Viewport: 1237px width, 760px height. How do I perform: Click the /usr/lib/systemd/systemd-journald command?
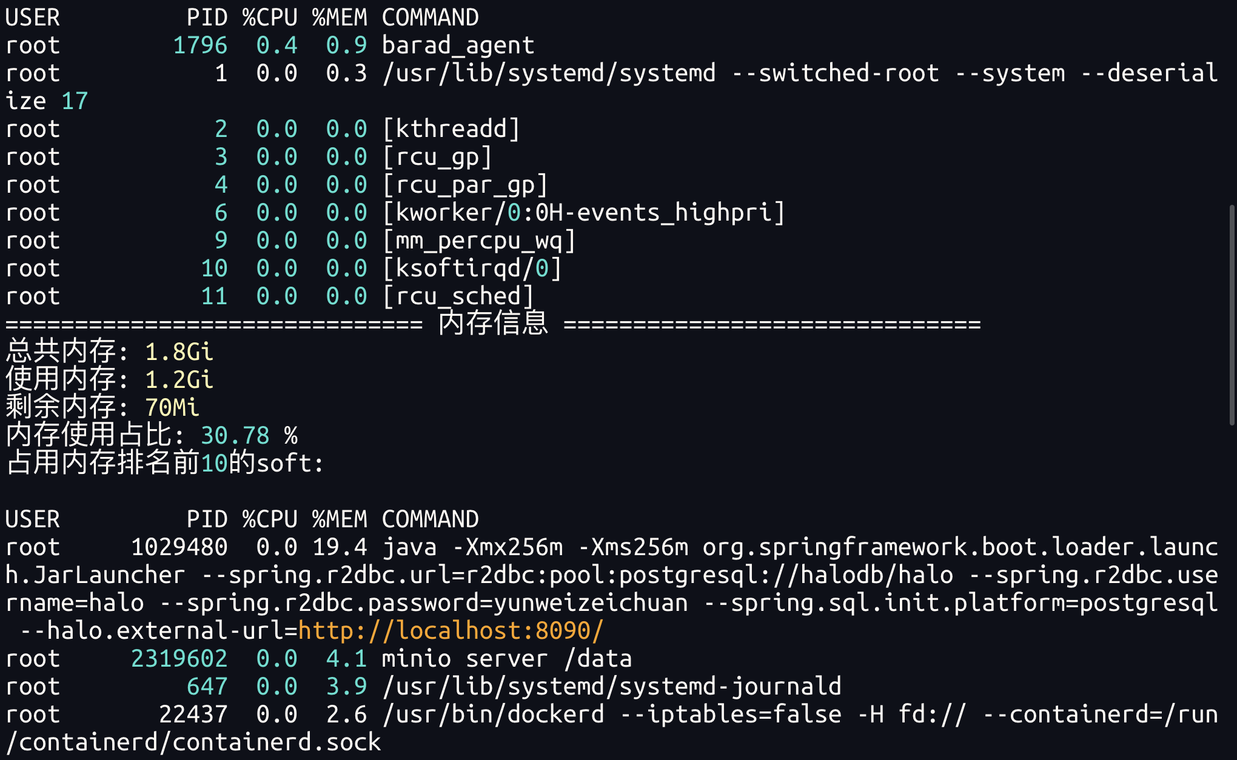[x=612, y=687]
